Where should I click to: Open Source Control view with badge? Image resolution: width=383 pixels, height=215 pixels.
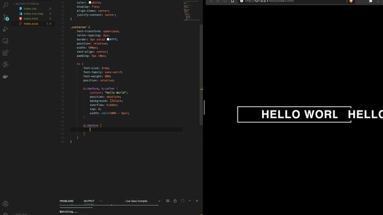[x=5, y=17]
